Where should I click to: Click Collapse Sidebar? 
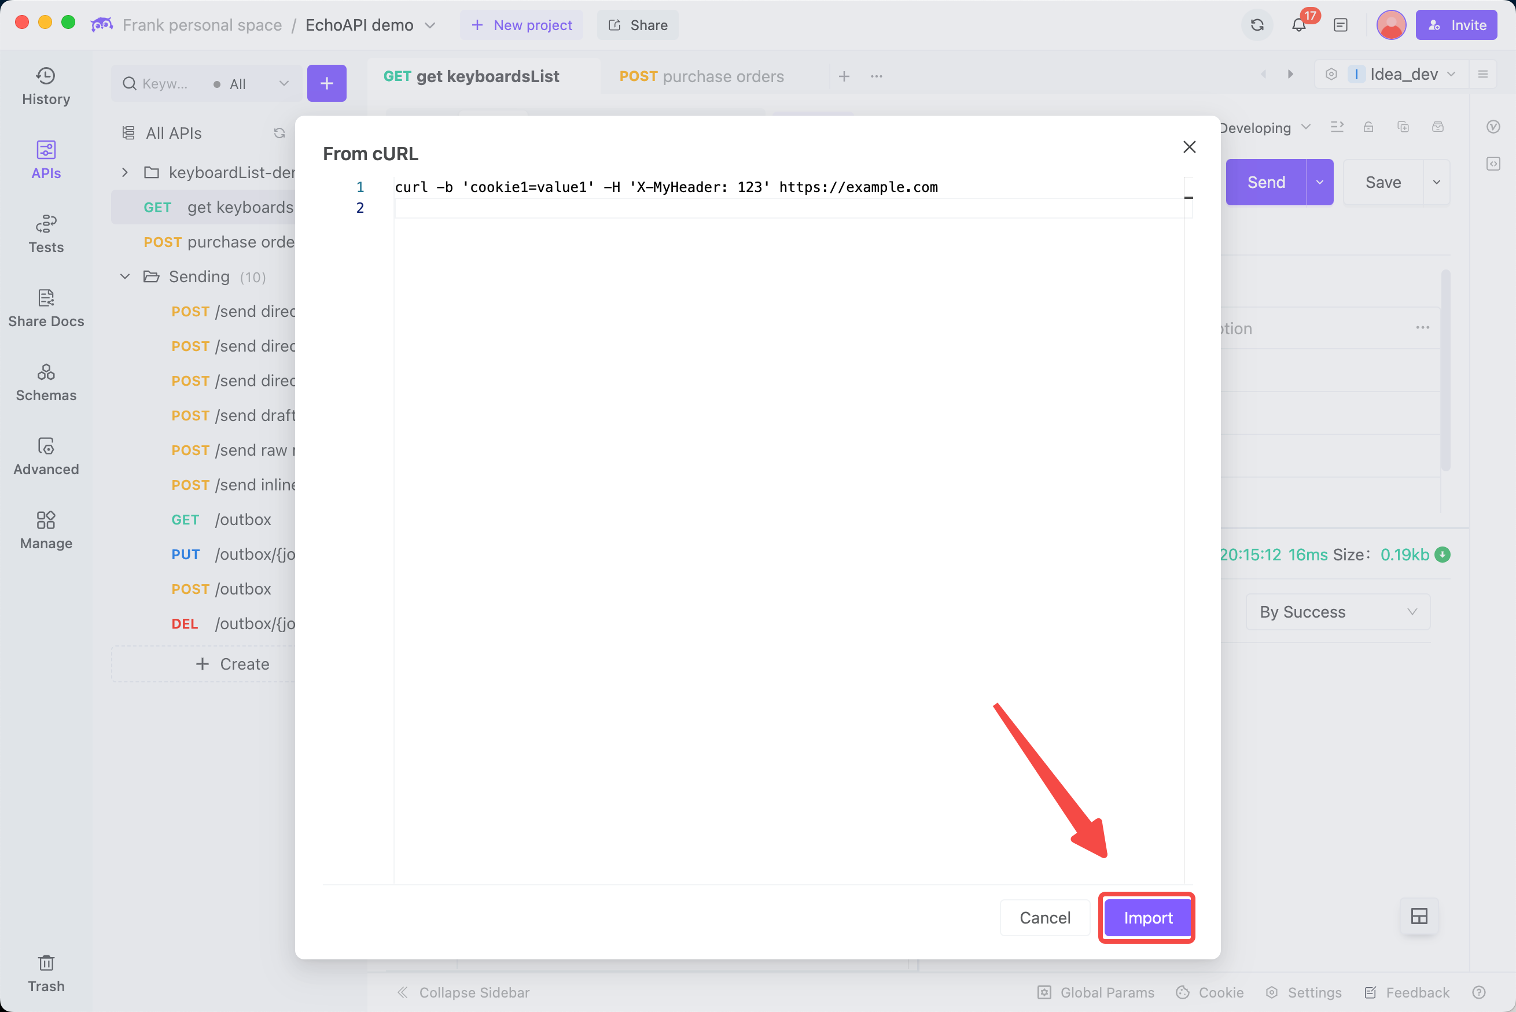(x=463, y=992)
